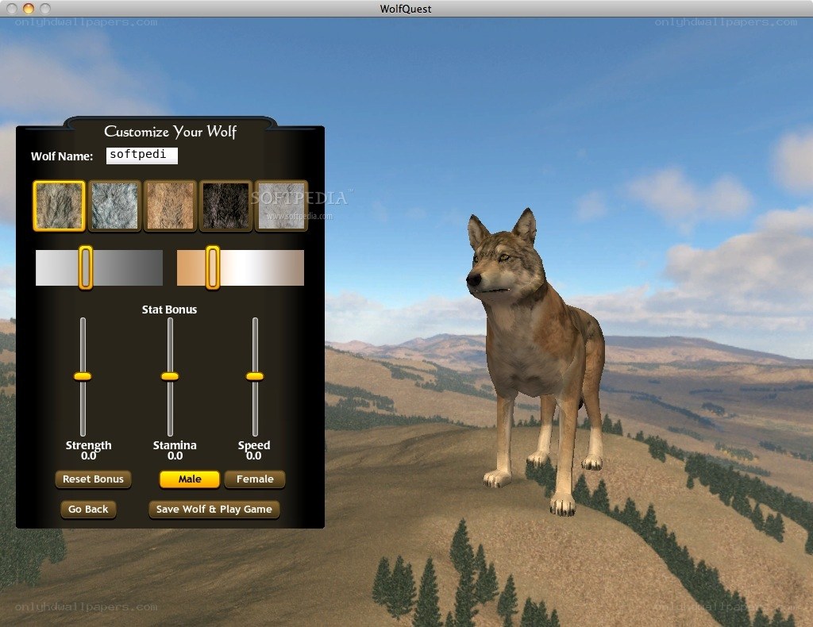Choose the bluish-gray fur coat swatch
This screenshot has width=813, height=627.
coord(114,206)
